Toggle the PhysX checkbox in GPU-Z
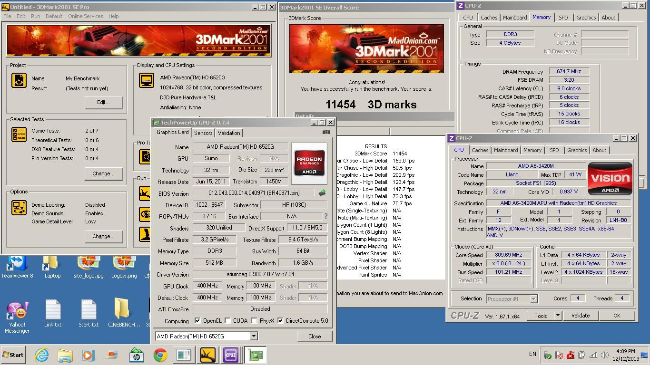This screenshot has width=650, height=365. pyautogui.click(x=255, y=321)
